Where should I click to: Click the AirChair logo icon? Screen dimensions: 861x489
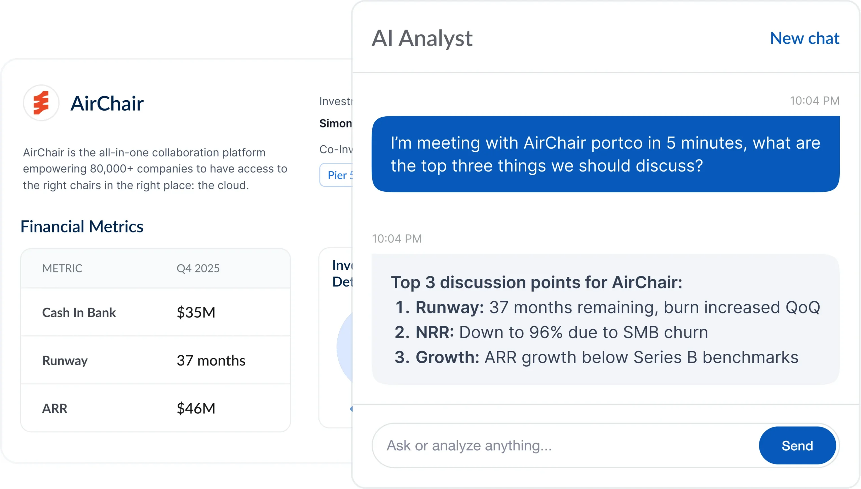tap(41, 103)
